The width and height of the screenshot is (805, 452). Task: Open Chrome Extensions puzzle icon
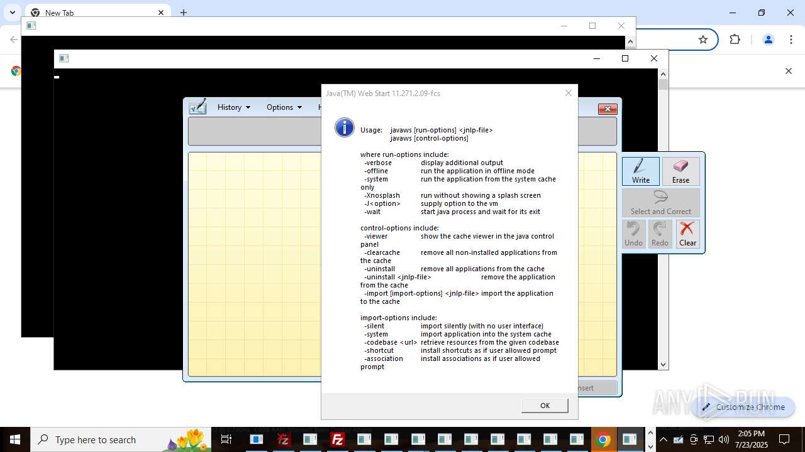[735, 40]
